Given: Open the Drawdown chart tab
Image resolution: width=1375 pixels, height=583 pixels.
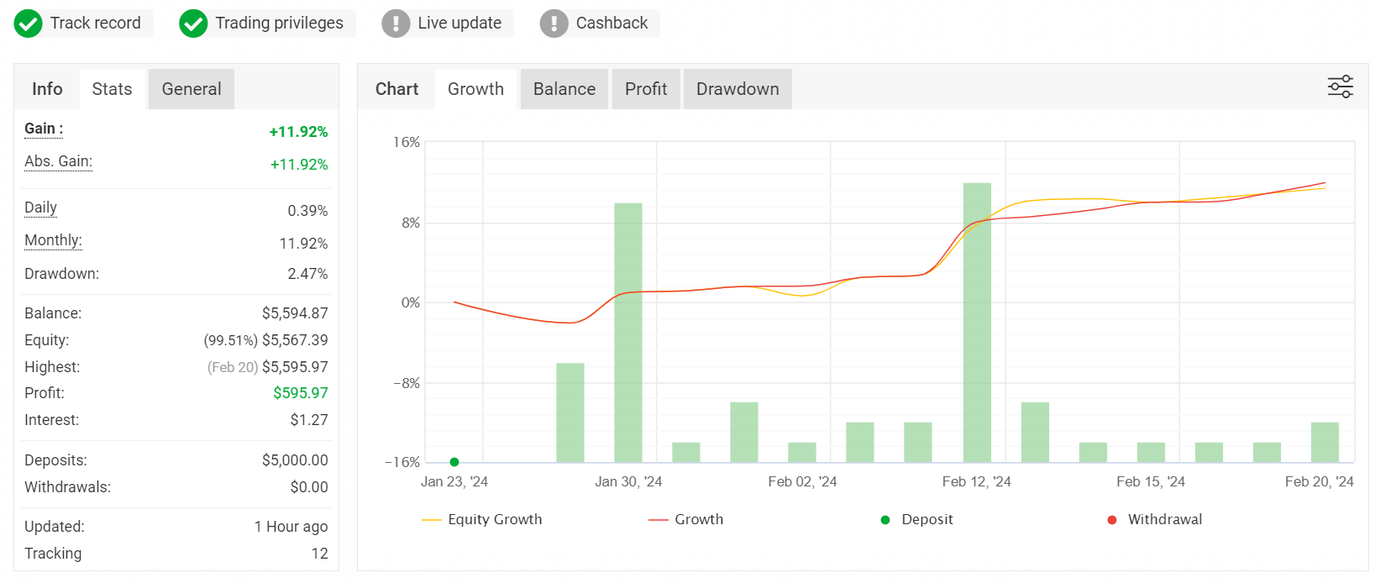Looking at the screenshot, I should pyautogui.click(x=737, y=89).
